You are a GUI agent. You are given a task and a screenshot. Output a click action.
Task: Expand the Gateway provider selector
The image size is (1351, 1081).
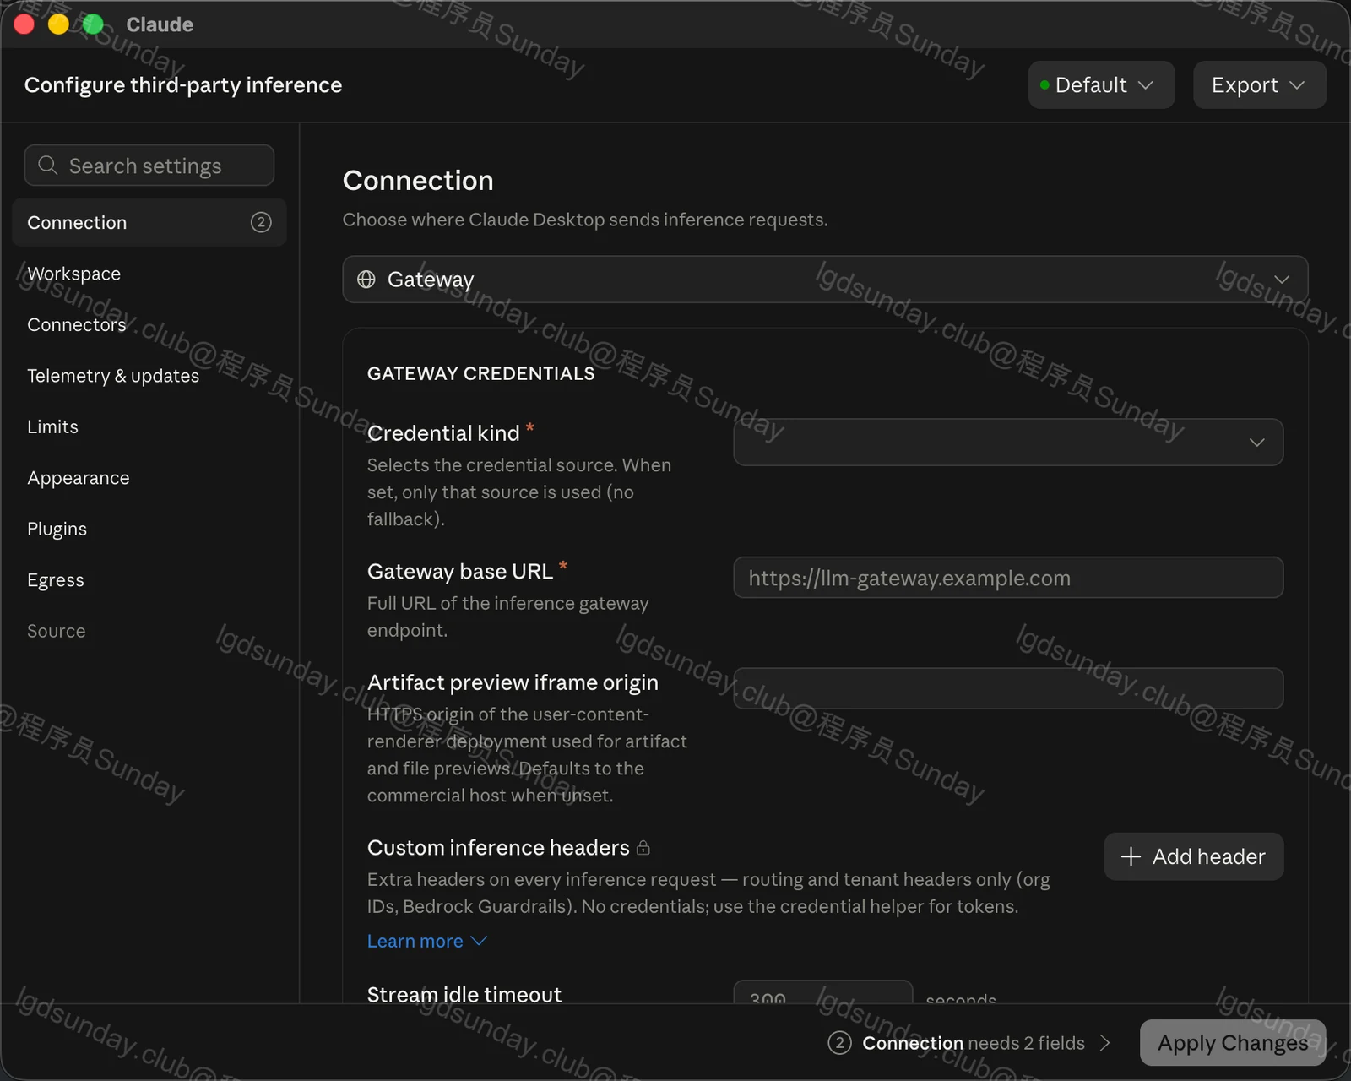click(x=825, y=280)
